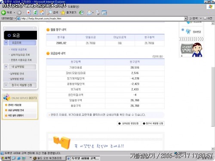
Task: Toggle the minus icon beside 청구서 재발행 신청
Action: [6, 85]
